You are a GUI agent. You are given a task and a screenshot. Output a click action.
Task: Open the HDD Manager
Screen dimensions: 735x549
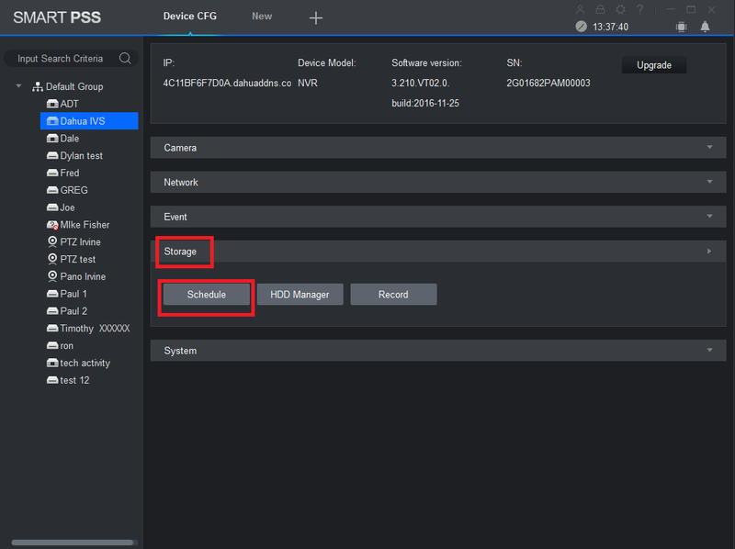(x=300, y=295)
